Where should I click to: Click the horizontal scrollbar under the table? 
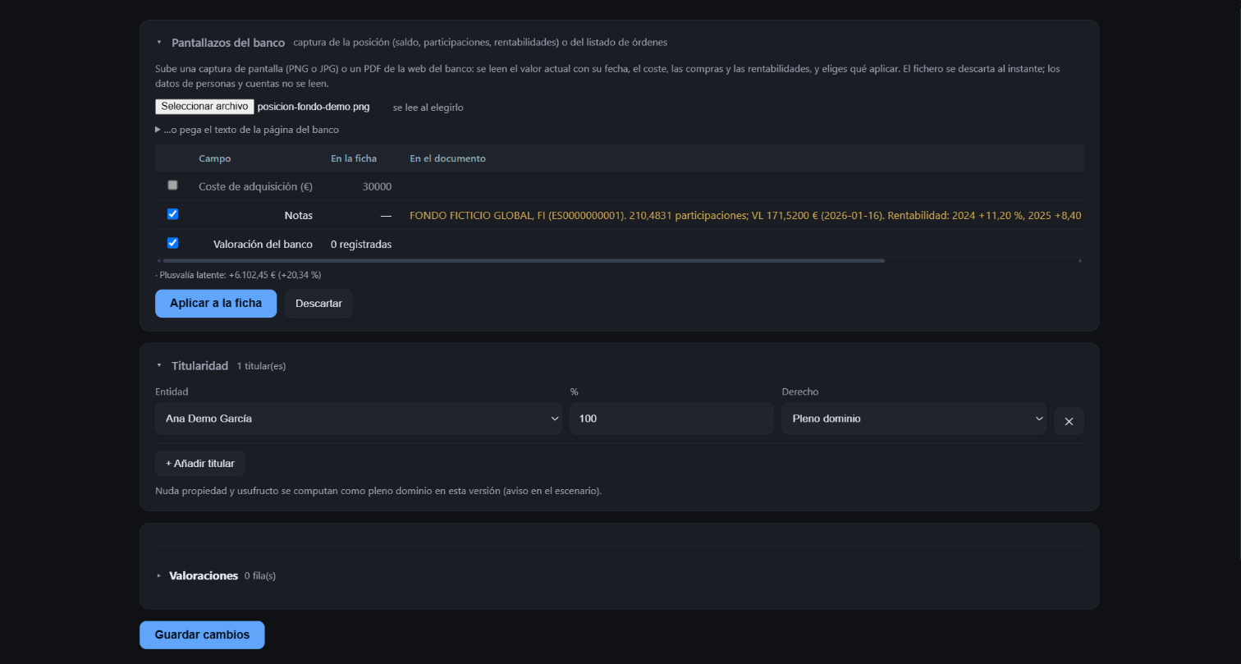click(x=524, y=261)
